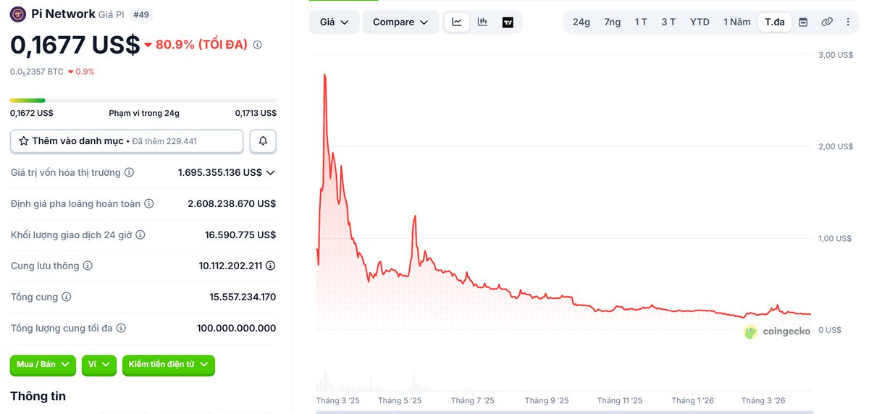The height and width of the screenshot is (414, 869).
Task: Open the Mua / Bán dropdown
Action: point(43,365)
